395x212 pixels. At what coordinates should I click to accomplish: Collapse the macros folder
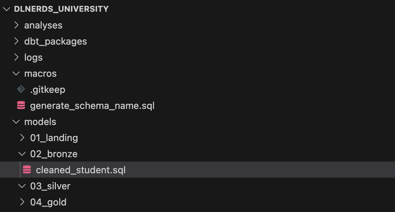pyautogui.click(x=16, y=73)
